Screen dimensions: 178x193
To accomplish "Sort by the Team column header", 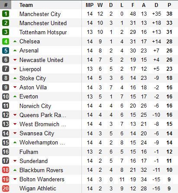I will pyautogui.click(x=26, y=5).
